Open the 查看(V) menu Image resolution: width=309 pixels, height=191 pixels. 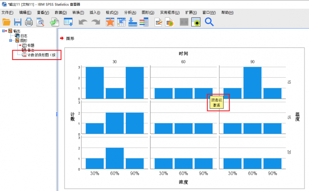(43, 13)
